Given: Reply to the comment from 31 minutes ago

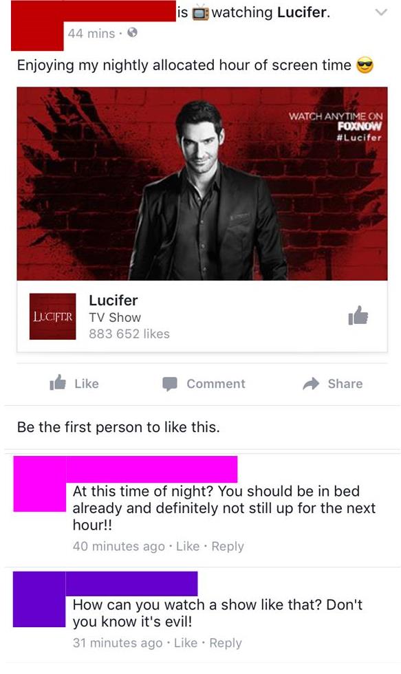Looking at the screenshot, I should click(x=226, y=643).
